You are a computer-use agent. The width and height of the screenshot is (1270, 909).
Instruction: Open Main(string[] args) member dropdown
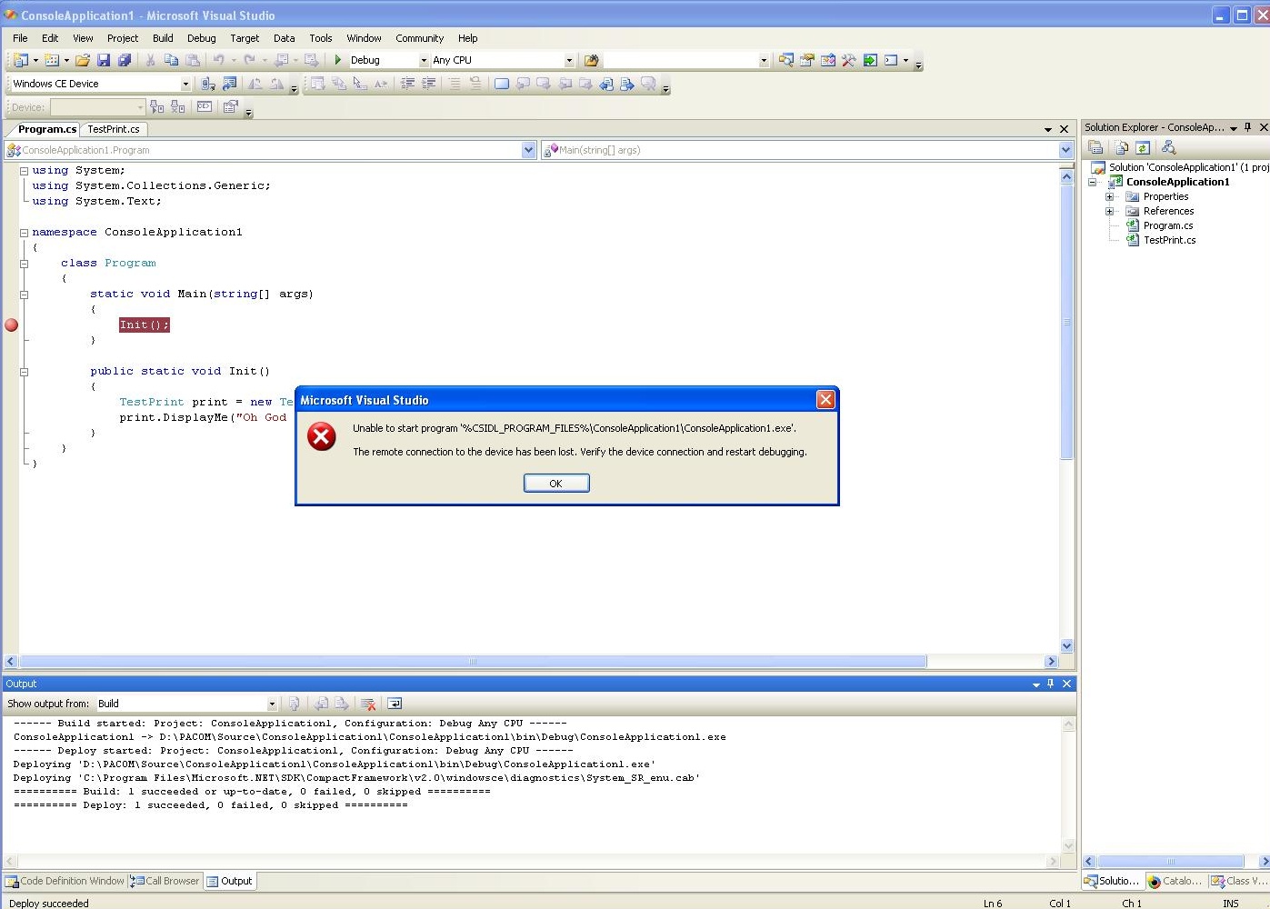(1066, 150)
